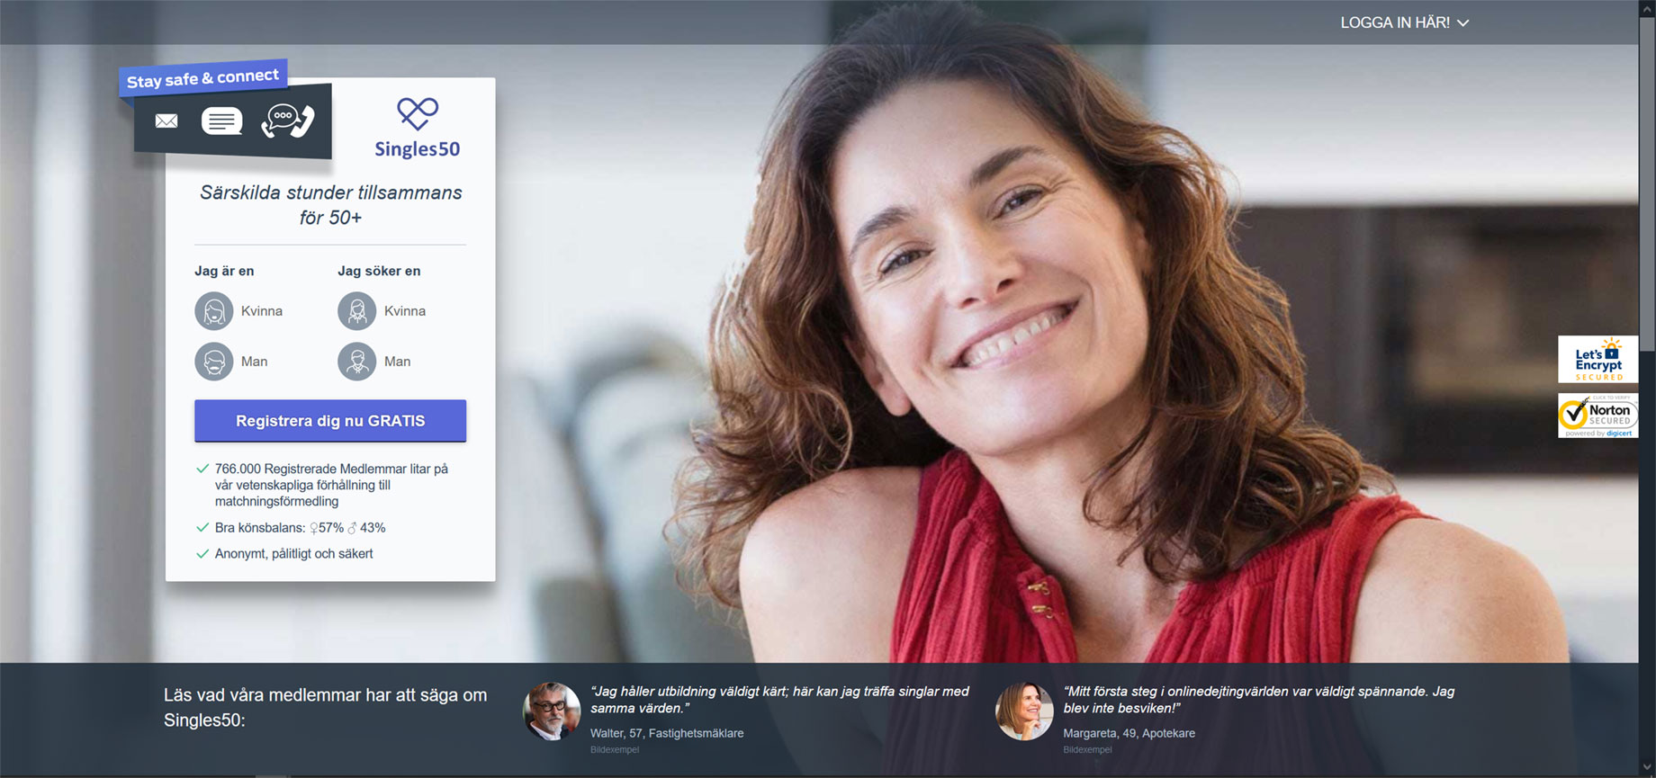Click the phone chat icon
Image resolution: width=1656 pixels, height=778 pixels.
point(288,121)
